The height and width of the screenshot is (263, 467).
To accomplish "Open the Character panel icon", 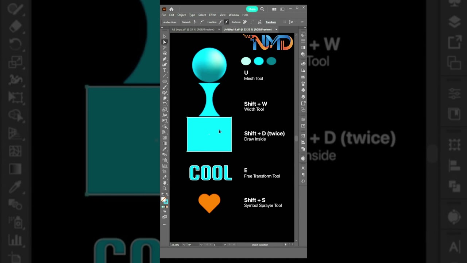I will (303, 168).
